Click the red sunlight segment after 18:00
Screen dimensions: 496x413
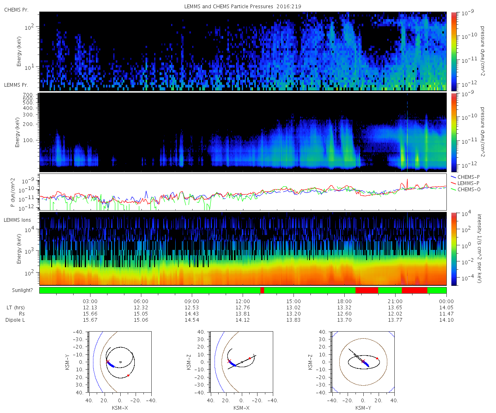pos(367,290)
